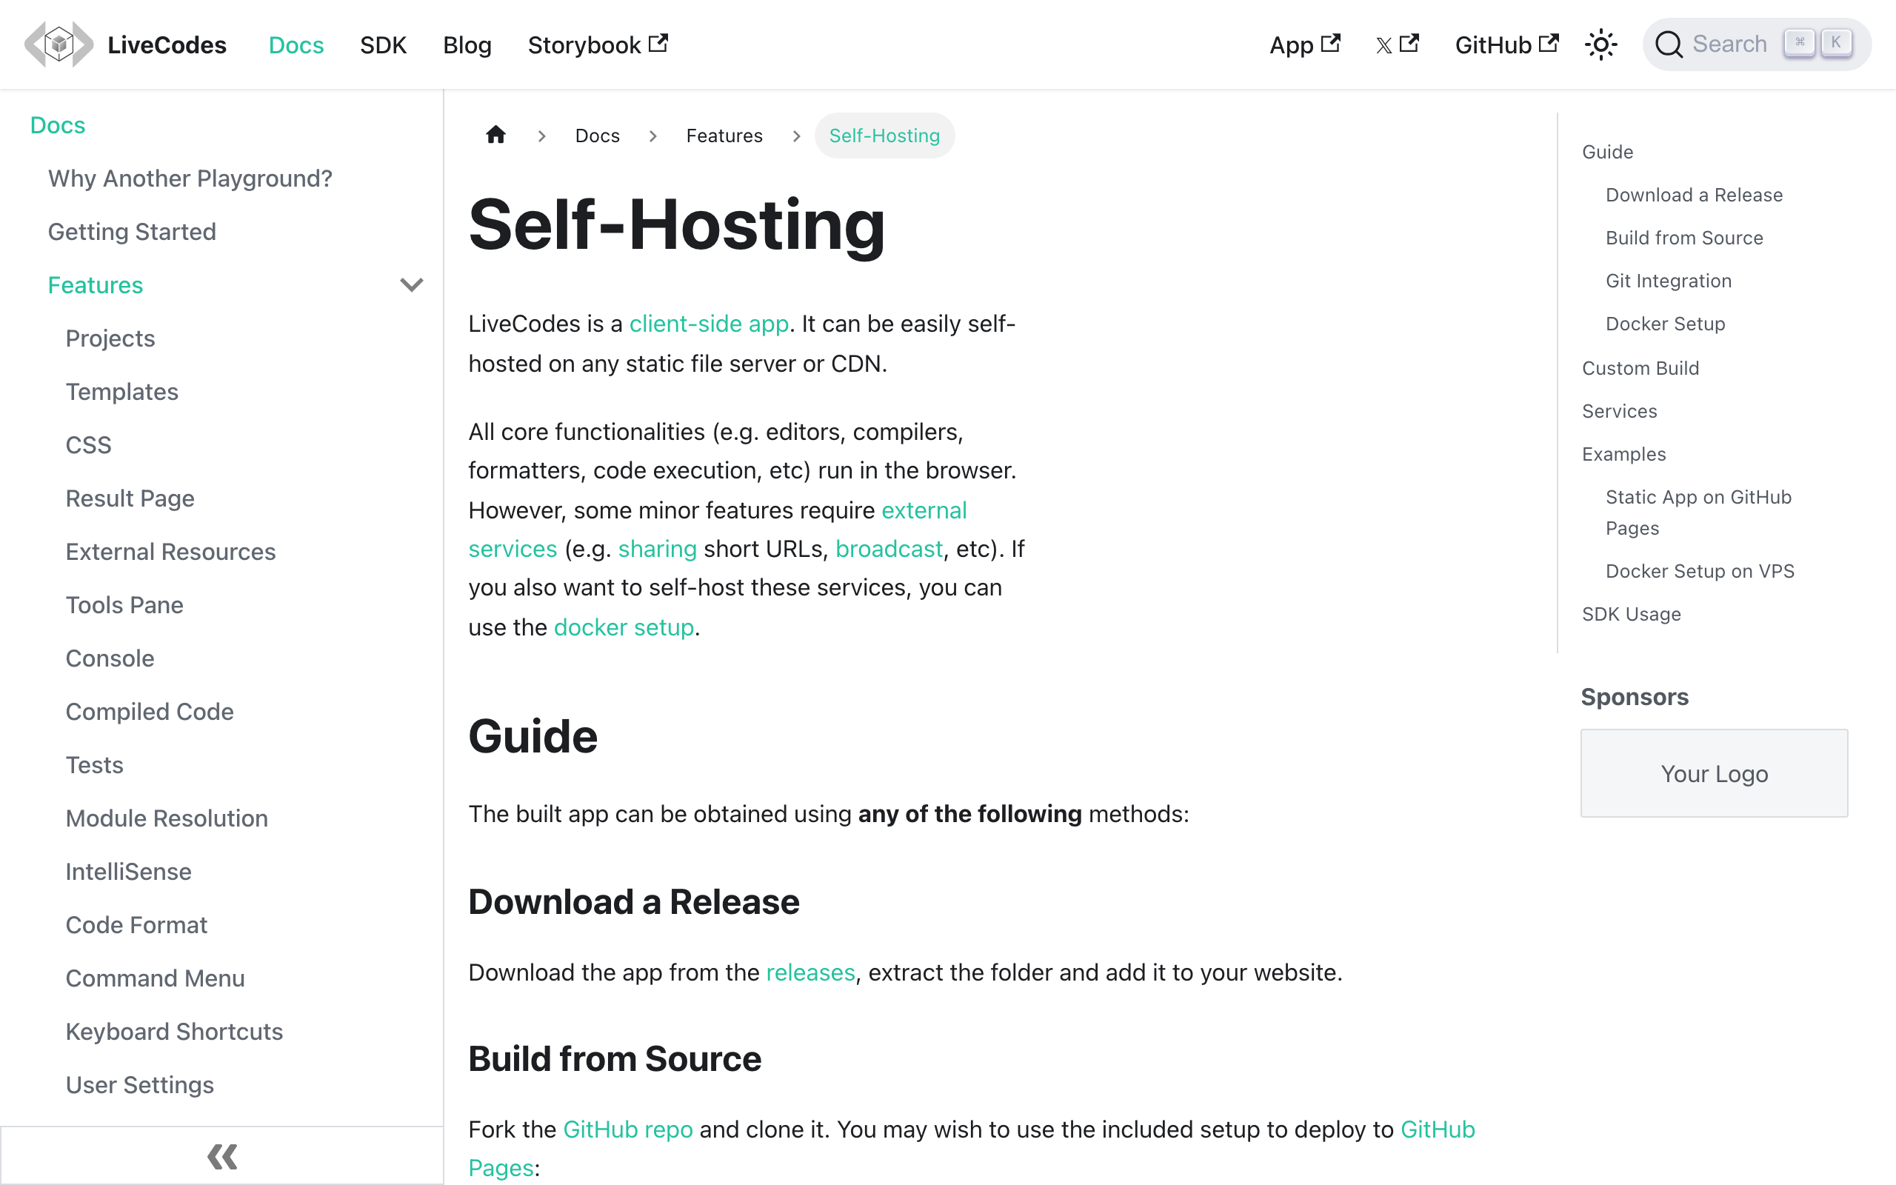
Task: Collapse the sidebar with double-chevron button
Action: [221, 1156]
